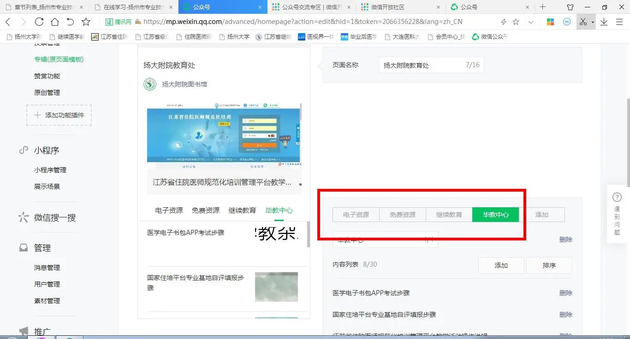Open the 继续医学教 bookmark
The image size is (630, 339).
click(x=67, y=37)
